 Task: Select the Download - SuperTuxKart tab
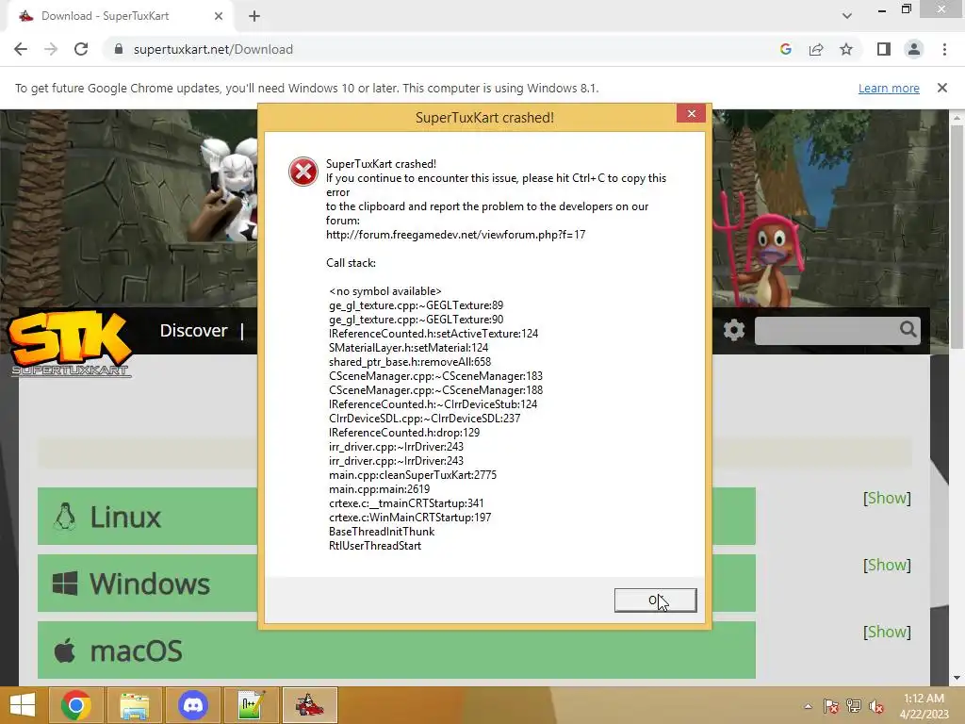117,16
